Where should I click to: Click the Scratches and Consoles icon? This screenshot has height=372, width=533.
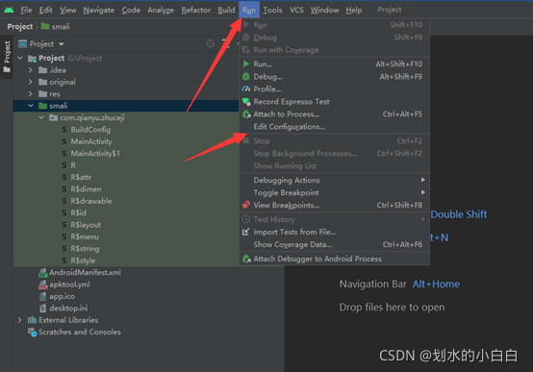[32, 332]
